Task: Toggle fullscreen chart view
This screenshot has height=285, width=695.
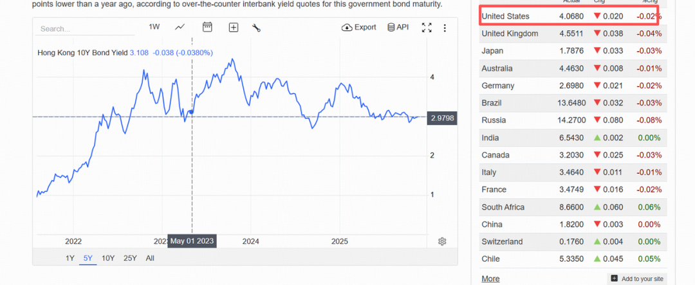Action: pyautogui.click(x=427, y=27)
